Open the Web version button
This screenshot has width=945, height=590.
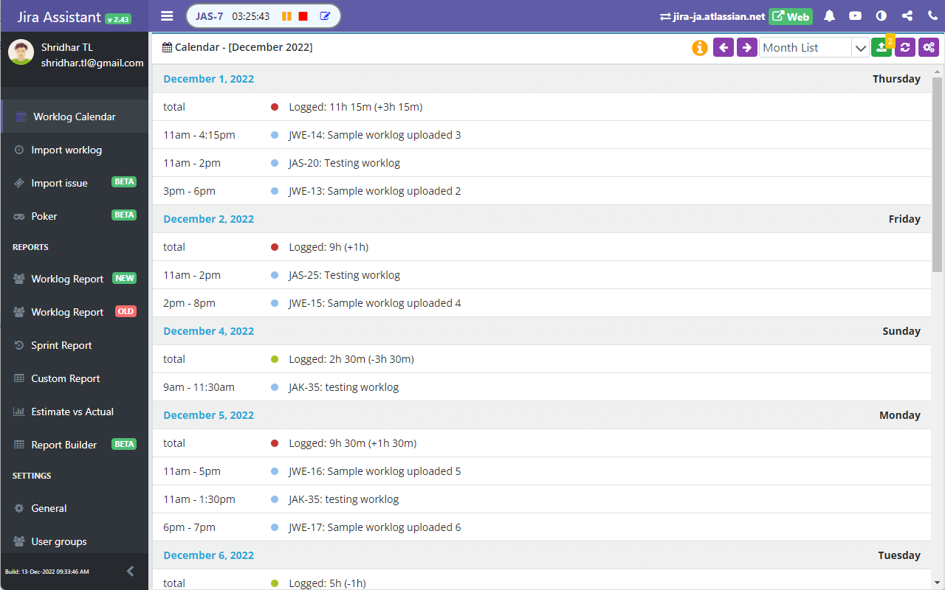(791, 16)
